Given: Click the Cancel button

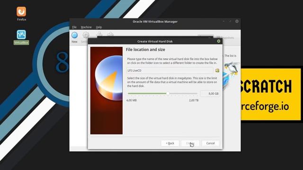Looking at the screenshot, I should pos(210,143).
